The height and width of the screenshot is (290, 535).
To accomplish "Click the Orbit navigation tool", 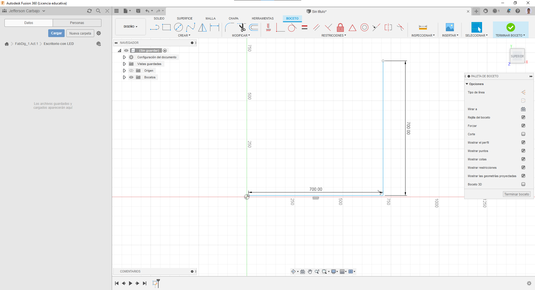I will point(293,272).
